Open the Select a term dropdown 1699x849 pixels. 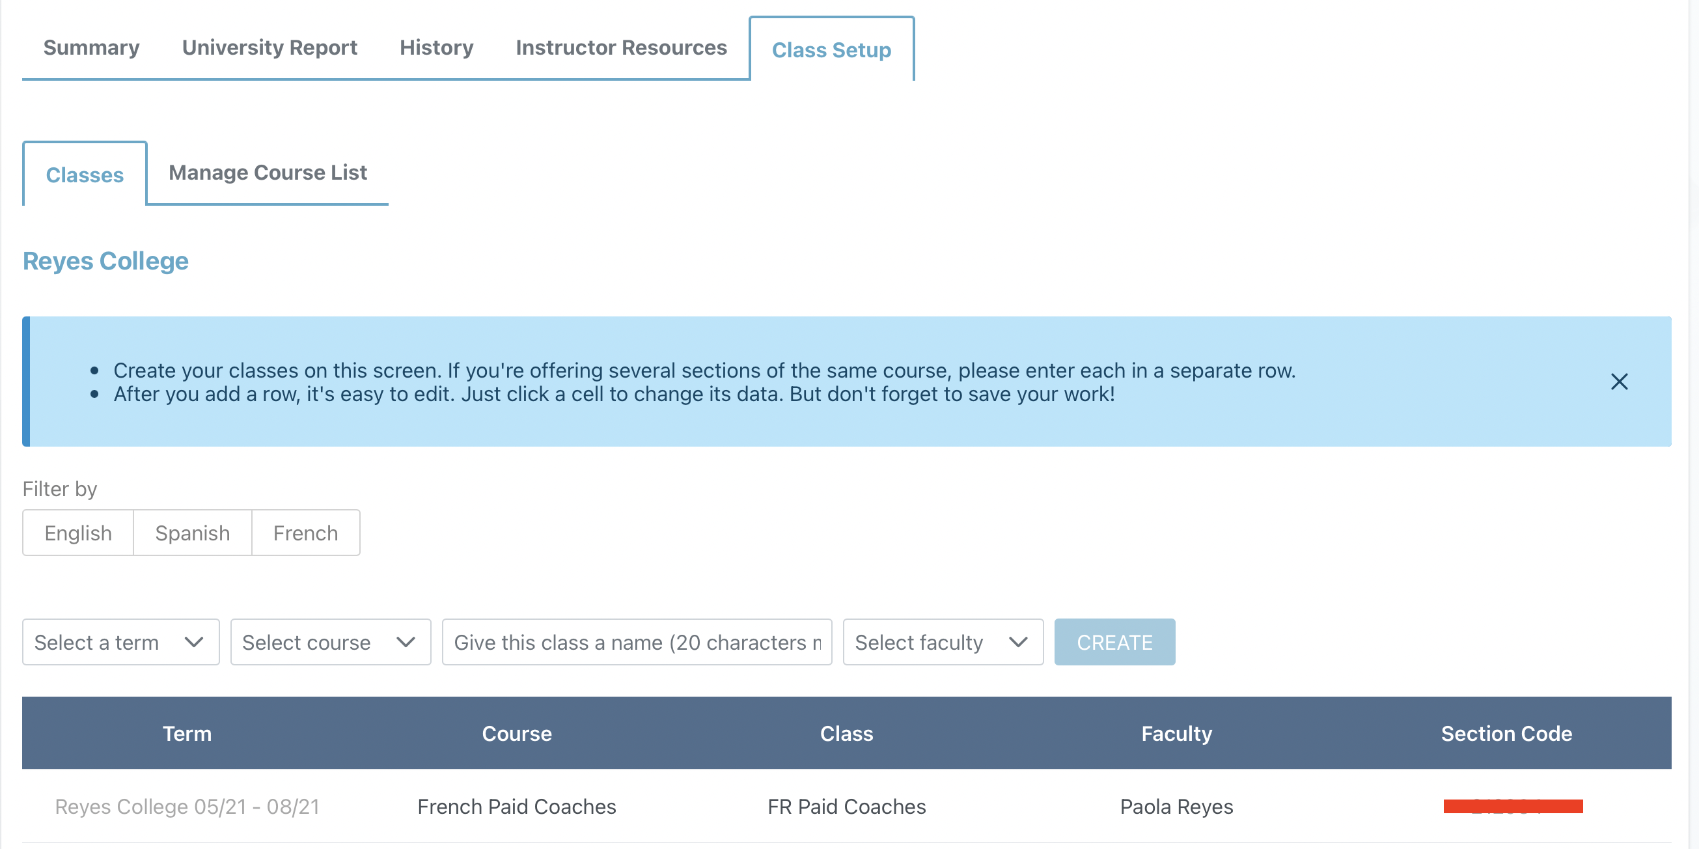click(x=120, y=642)
